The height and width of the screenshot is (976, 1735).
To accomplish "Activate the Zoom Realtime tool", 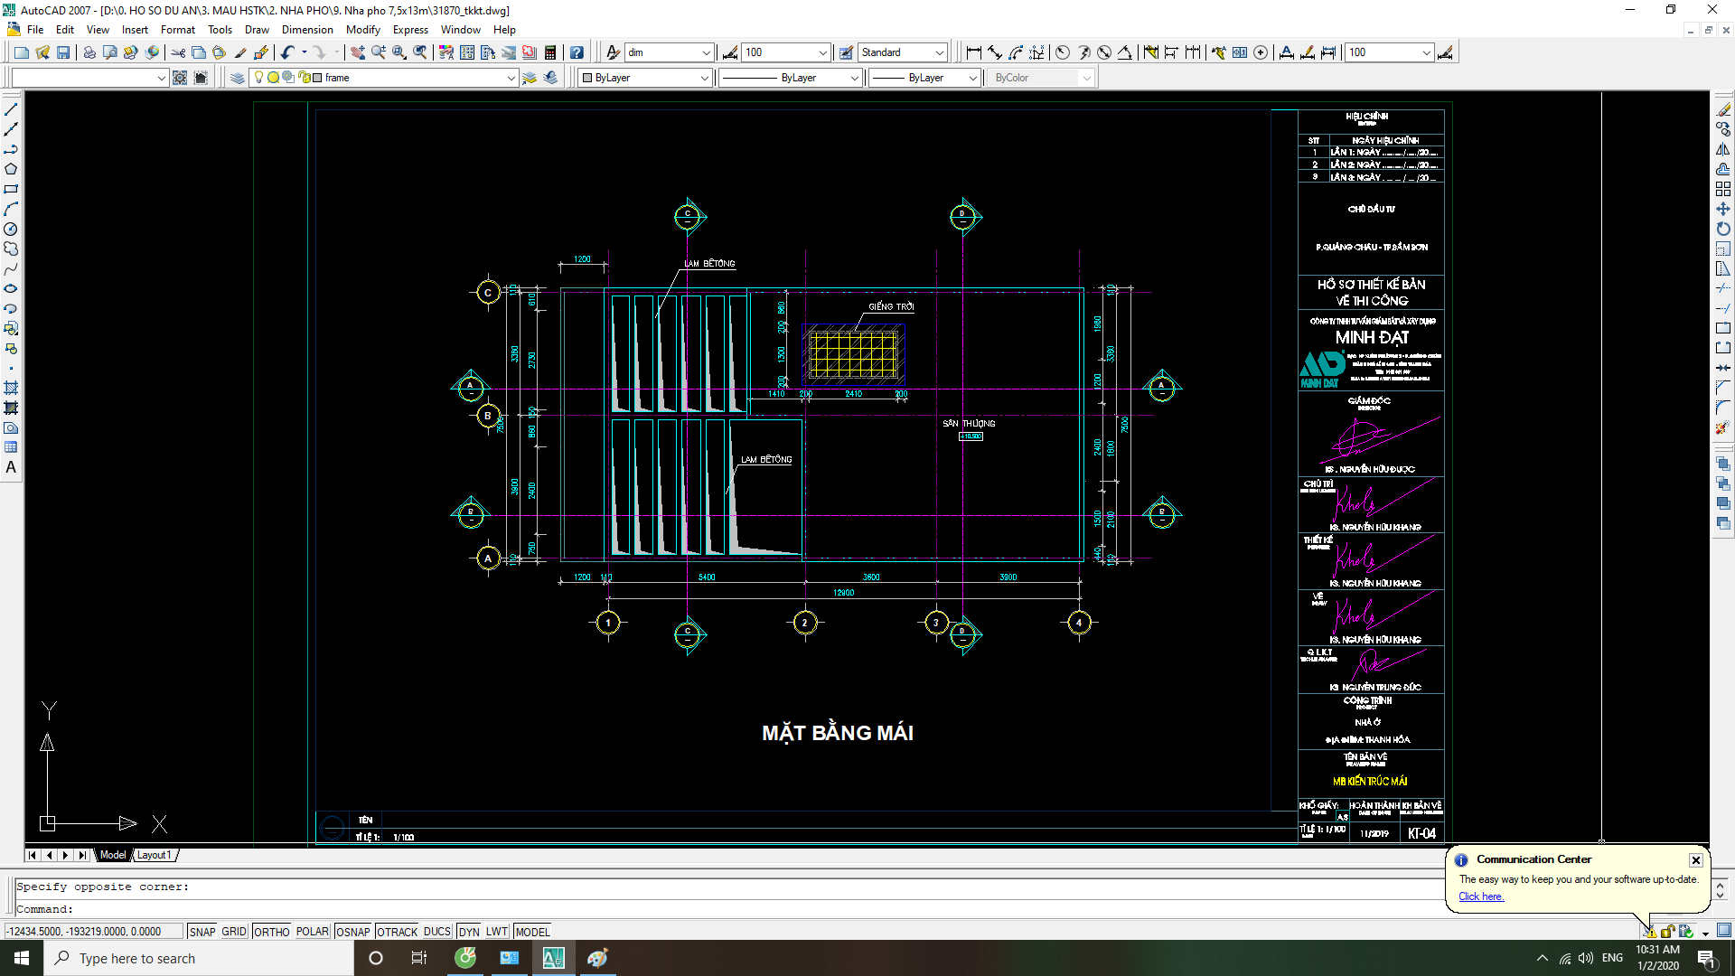I will click(x=379, y=52).
